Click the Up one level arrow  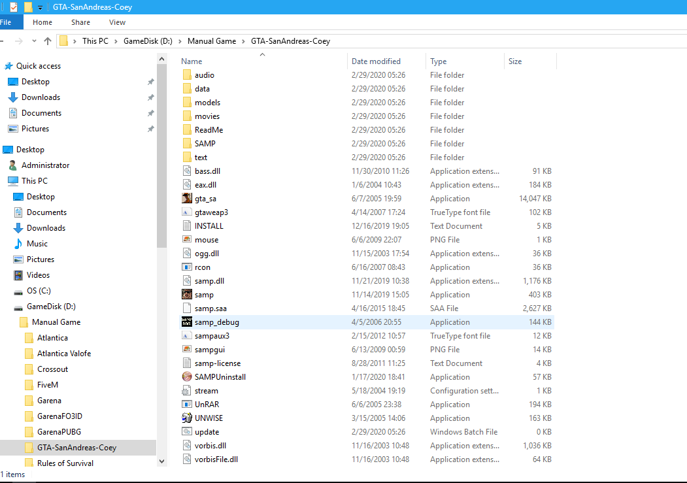[x=47, y=41]
